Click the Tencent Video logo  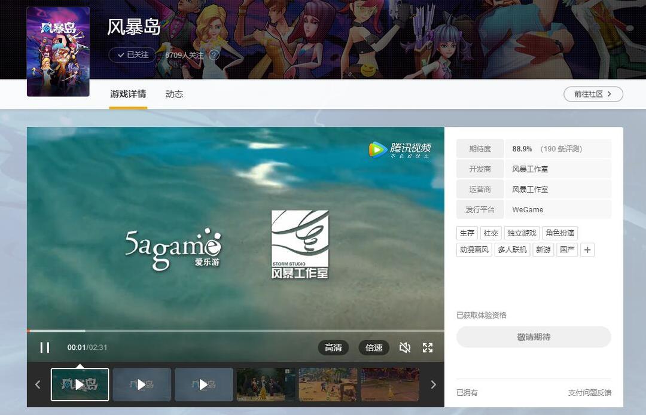click(400, 149)
